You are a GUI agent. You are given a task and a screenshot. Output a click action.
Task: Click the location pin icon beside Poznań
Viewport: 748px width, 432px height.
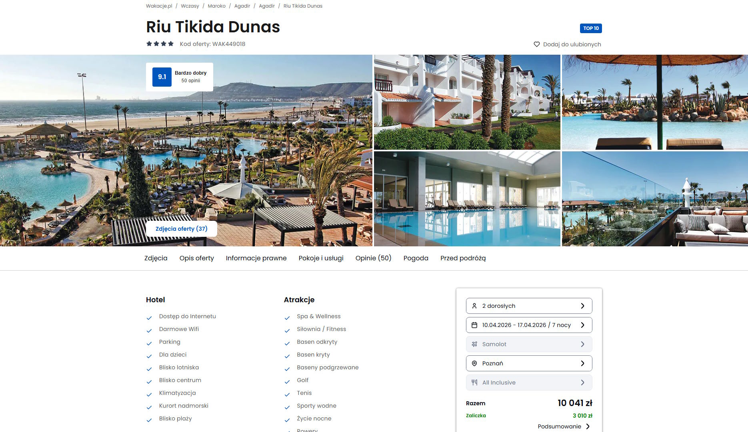point(474,363)
